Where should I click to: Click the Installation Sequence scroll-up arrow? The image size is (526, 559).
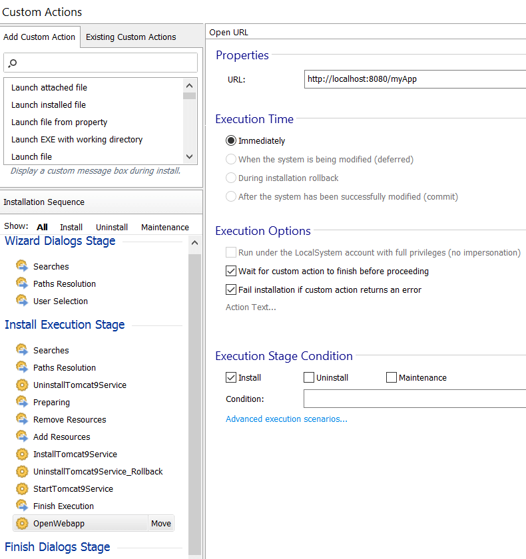pos(194,243)
